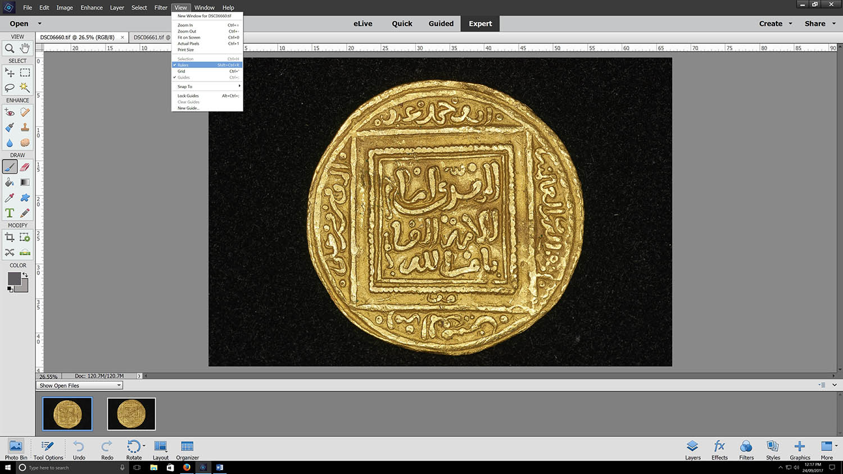Select the Content-Aware Move tool
Viewport: 843px width, 474px height.
click(10, 252)
